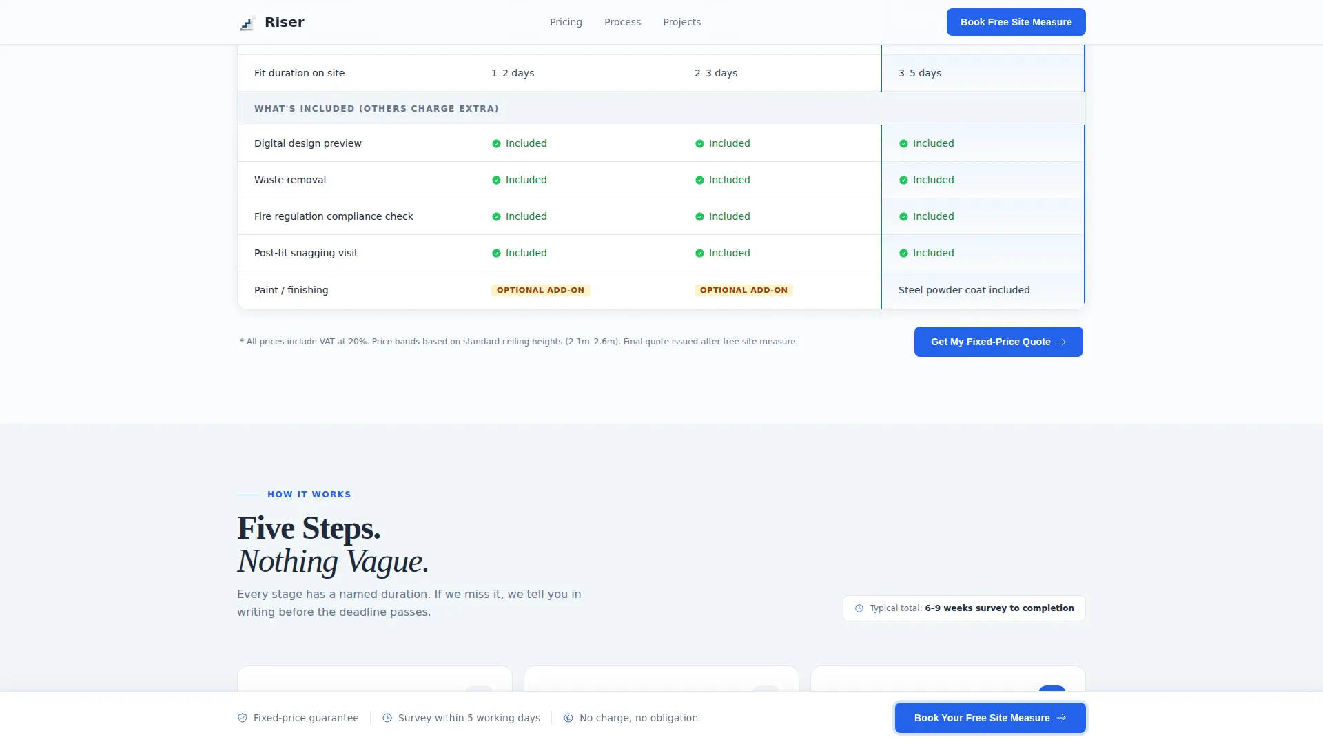Click the 'Digital design preview' row label
Viewport: 1323px width, 744px height.
(308, 143)
